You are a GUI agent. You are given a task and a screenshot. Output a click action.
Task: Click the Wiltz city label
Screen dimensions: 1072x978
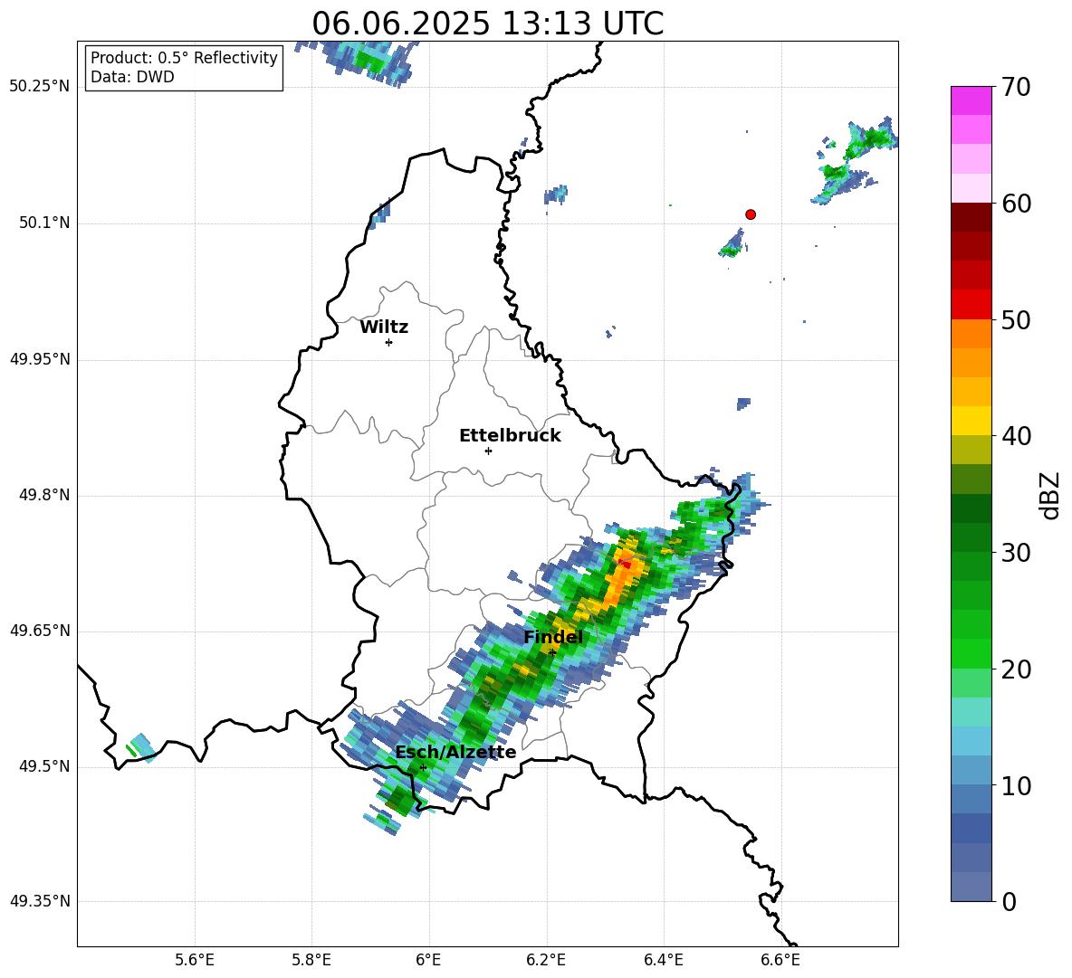point(384,328)
